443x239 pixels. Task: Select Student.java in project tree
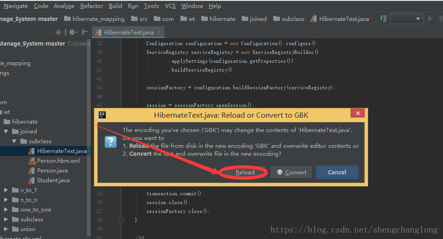(49, 180)
